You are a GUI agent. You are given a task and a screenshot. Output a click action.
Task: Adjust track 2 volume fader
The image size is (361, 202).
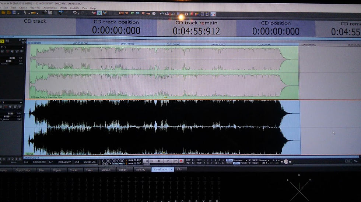pos(11,113)
